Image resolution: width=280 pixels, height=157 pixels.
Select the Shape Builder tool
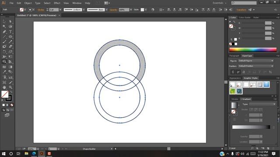4,62
